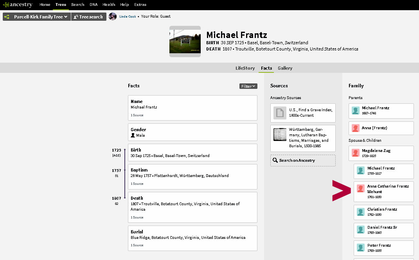The image size is (419, 260).
Task: Click Linda Cook's profile avatar
Action: [113, 16]
